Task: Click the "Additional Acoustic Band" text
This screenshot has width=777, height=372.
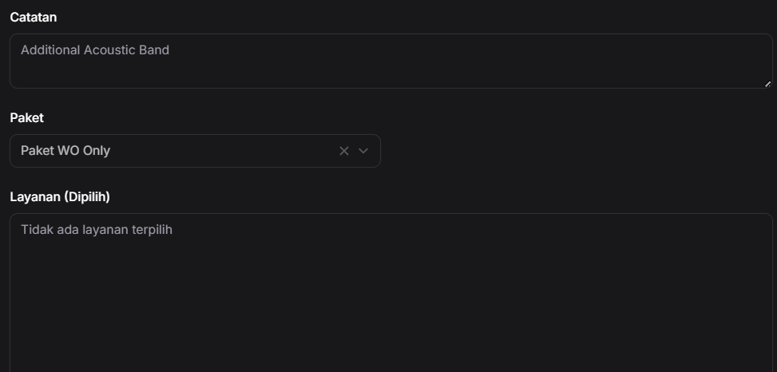Action: point(95,50)
